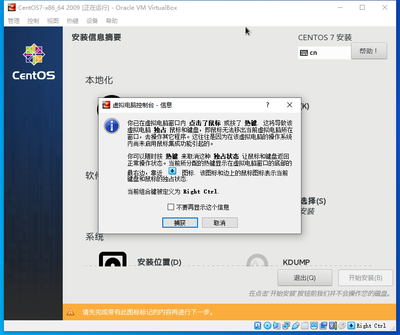Click the keyboard capture arrow icon
Viewport: 400px width, 335px height.
(x=351, y=325)
